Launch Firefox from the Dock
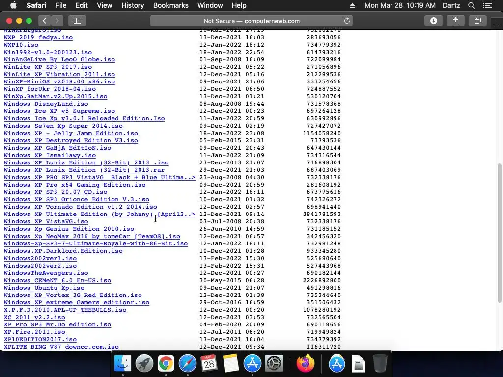This screenshot has width=503, height=377. [x=306, y=364]
